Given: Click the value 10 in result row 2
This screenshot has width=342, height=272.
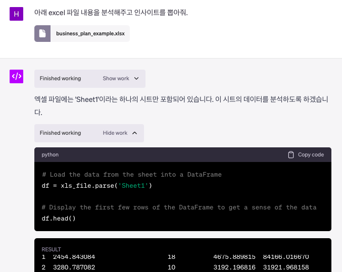Looking at the screenshot, I should (x=171, y=267).
